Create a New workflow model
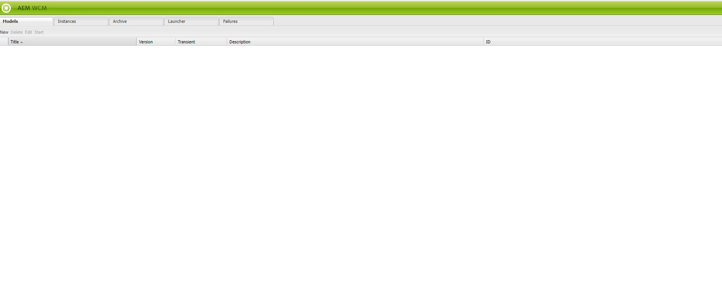Image resolution: width=722 pixels, height=304 pixels. [4, 32]
